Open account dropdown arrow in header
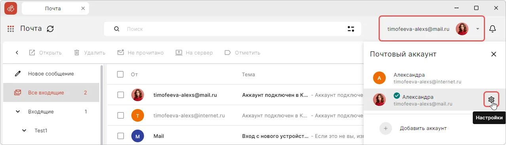Screen dimensions: 506x145 478,29
